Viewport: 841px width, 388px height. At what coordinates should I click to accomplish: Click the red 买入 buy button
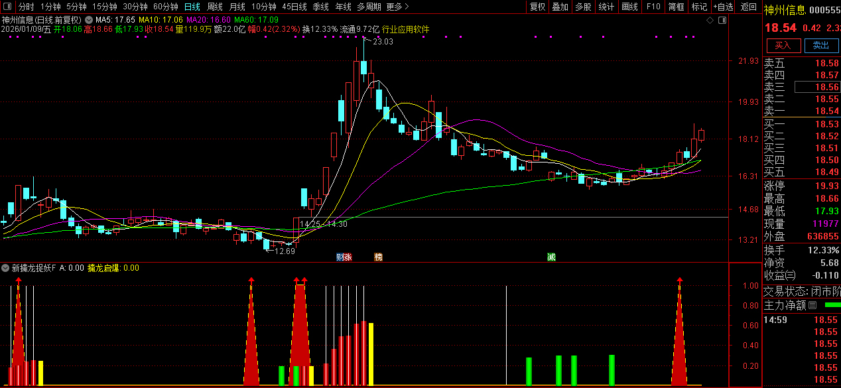(783, 45)
